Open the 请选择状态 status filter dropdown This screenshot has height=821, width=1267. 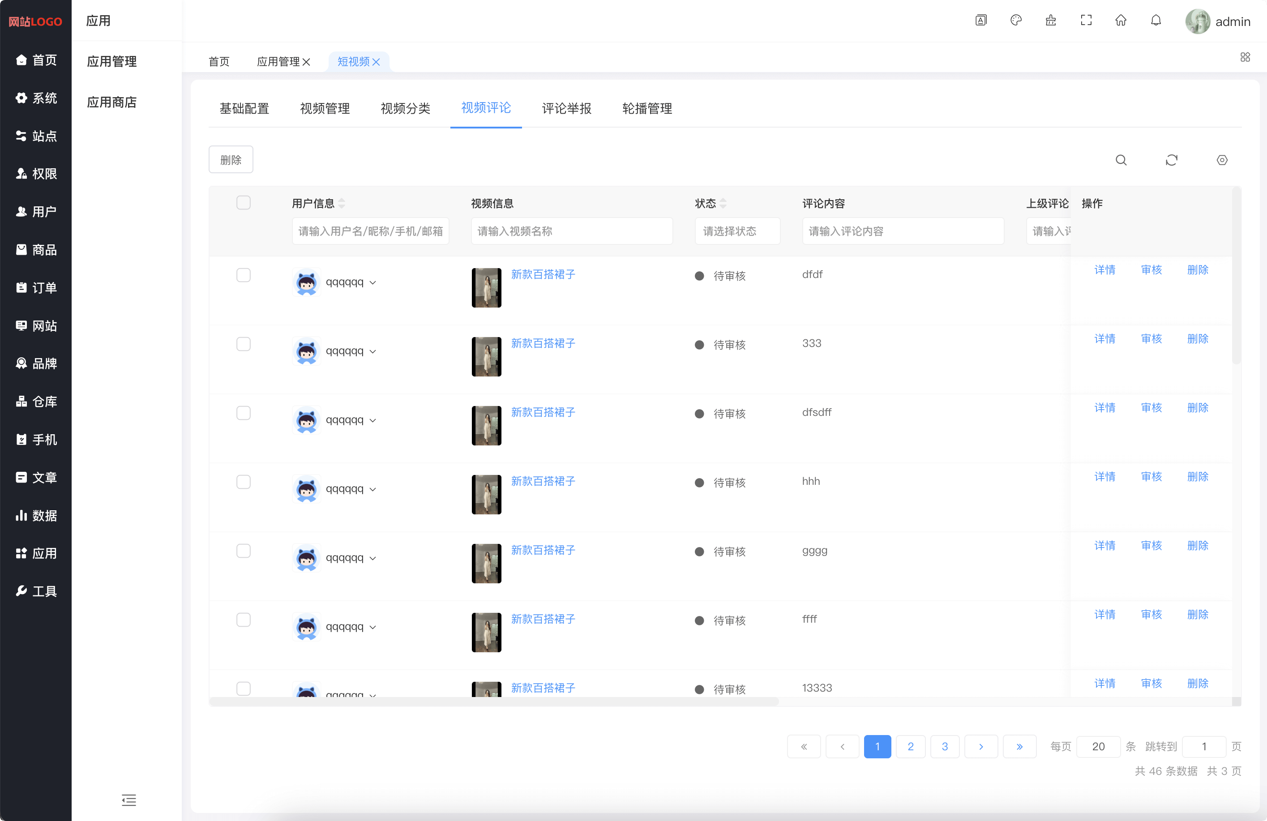pyautogui.click(x=737, y=231)
